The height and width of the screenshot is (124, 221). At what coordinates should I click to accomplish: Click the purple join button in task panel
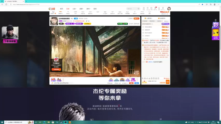point(165,24)
